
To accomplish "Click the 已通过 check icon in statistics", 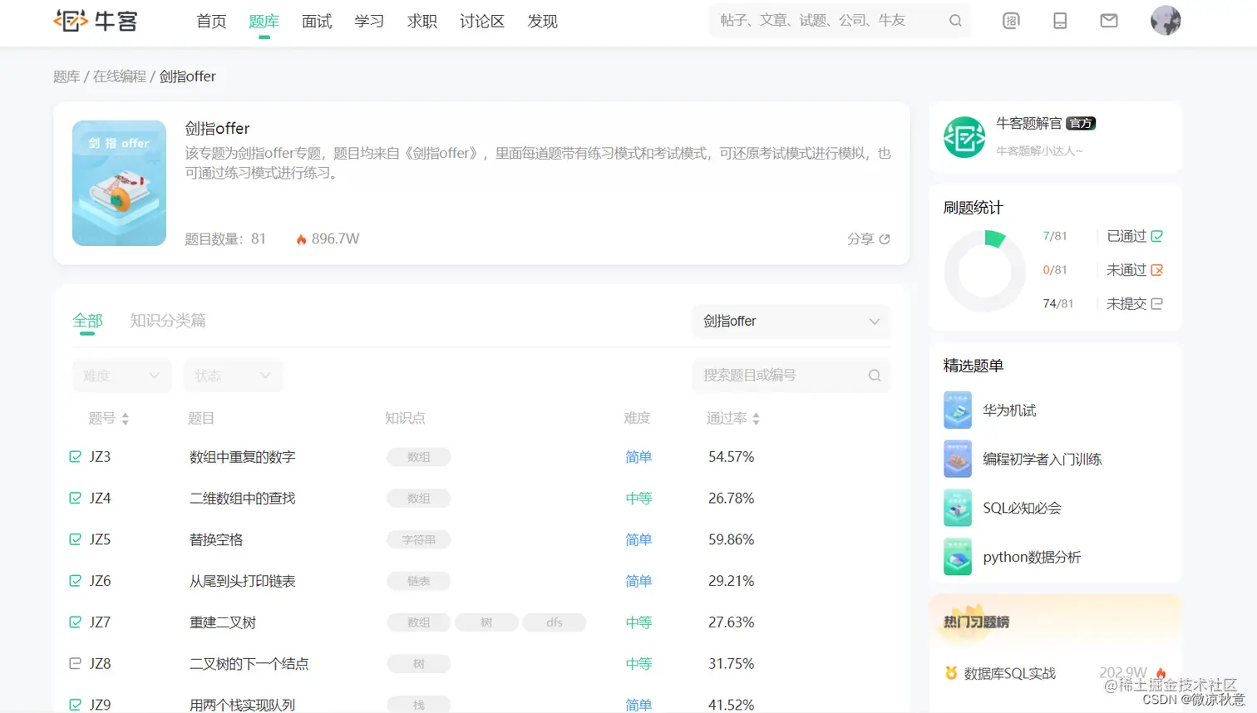I will [1156, 236].
